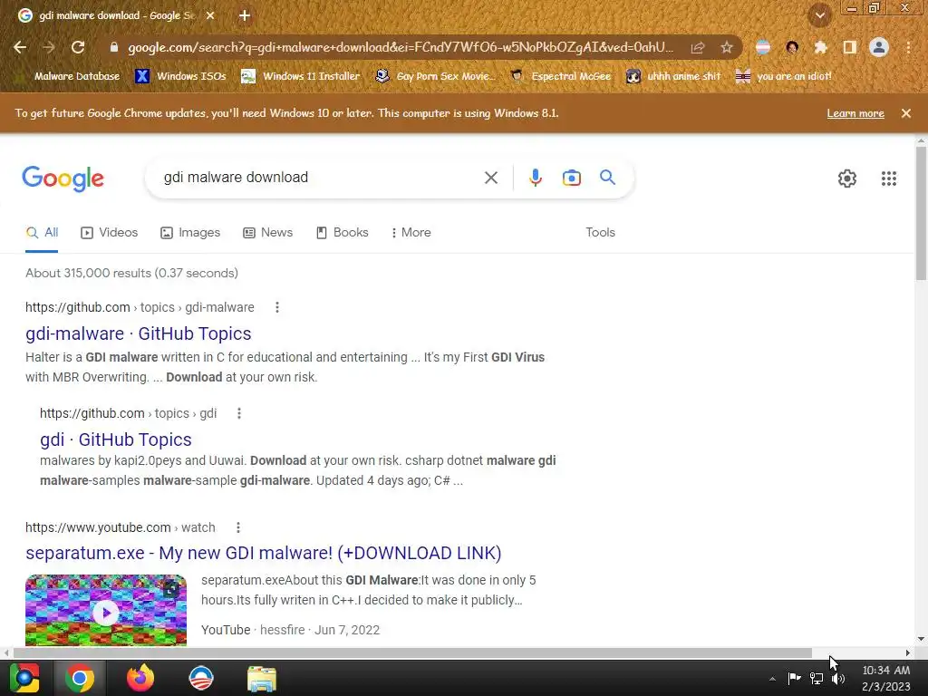Click the colorful extension icon beside bookmark star
928x696 pixels.
[763, 47]
